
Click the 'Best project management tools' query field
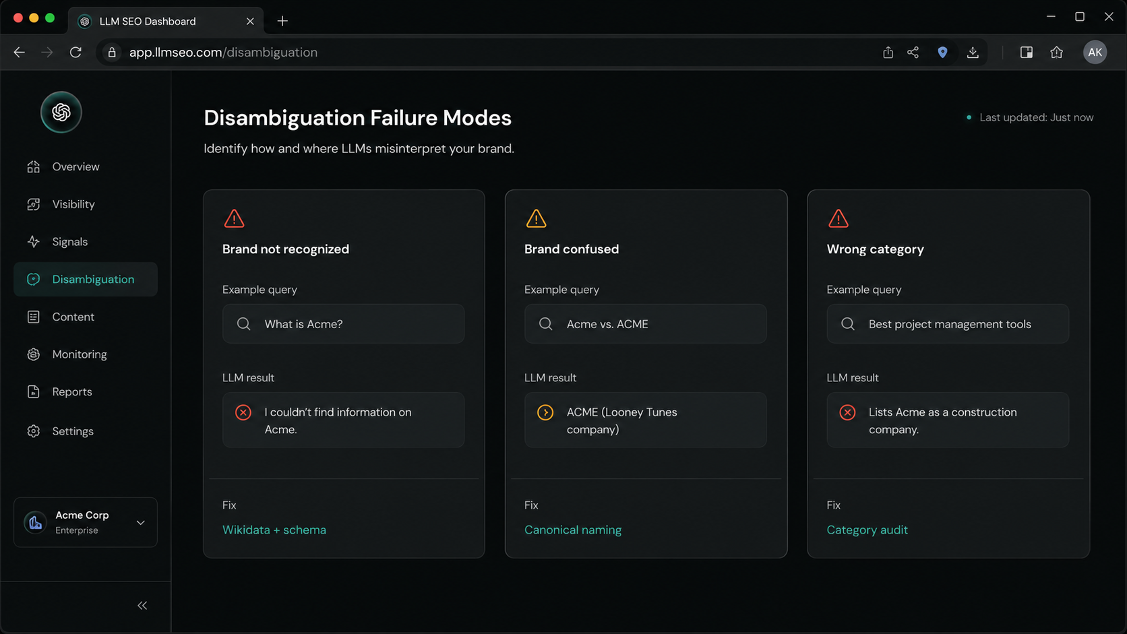948,324
